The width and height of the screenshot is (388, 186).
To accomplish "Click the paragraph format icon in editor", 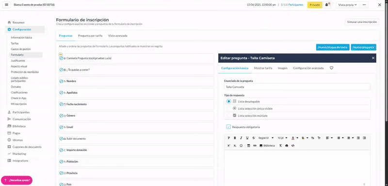I will [x=228, y=138].
